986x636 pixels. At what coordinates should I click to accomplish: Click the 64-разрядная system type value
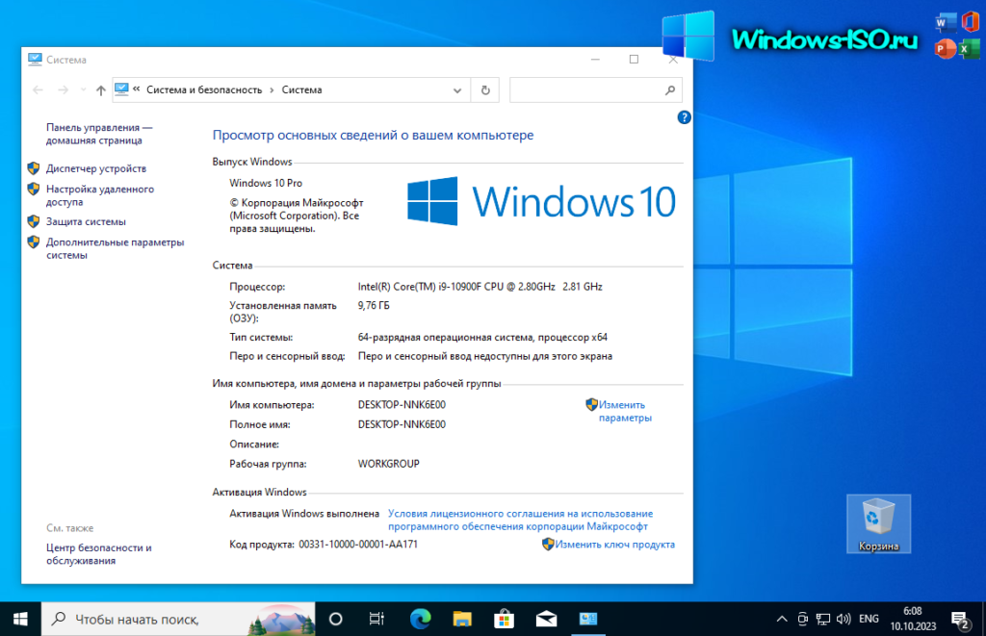(x=482, y=338)
